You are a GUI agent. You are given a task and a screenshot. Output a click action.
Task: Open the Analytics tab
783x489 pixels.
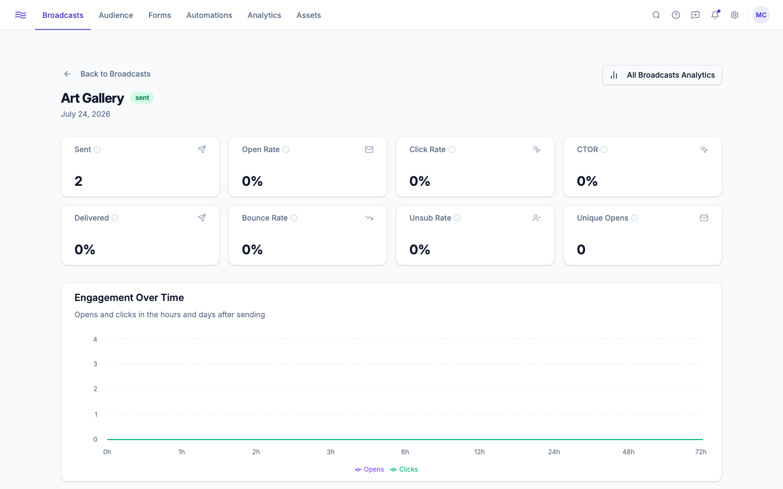tap(264, 15)
